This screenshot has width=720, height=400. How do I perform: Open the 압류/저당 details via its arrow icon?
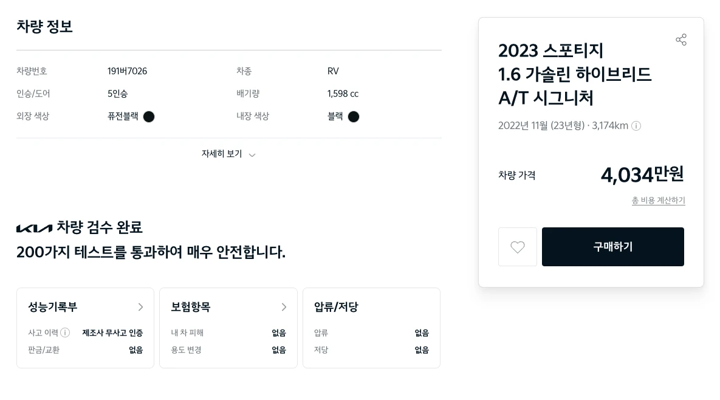[x=427, y=307]
